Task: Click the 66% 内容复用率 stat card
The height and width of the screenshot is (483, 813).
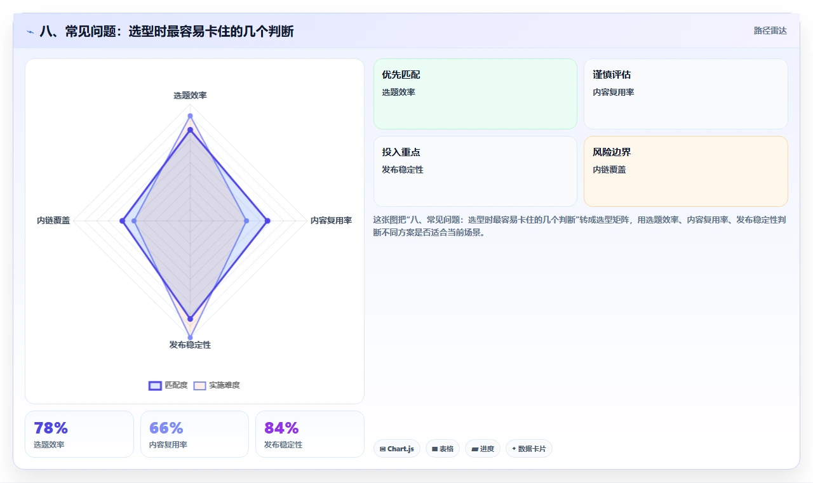Action: coord(194,434)
